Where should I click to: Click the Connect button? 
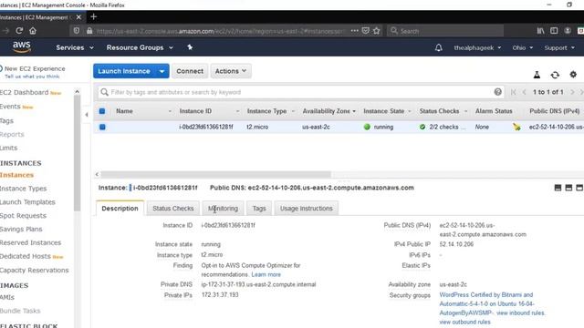(x=190, y=71)
